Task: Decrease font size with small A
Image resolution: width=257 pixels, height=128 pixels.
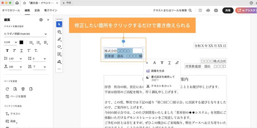Action: 147,63
